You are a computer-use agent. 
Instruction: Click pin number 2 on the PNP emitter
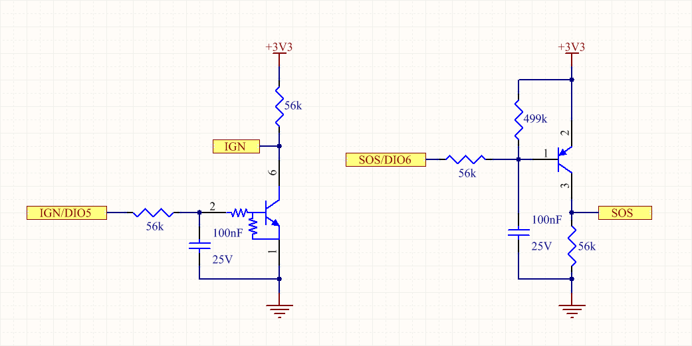point(566,133)
